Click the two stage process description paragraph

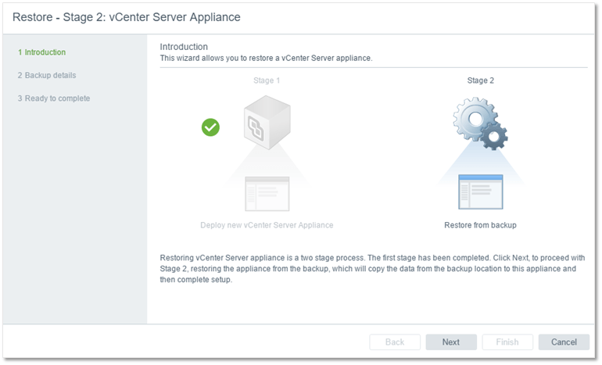click(372, 269)
